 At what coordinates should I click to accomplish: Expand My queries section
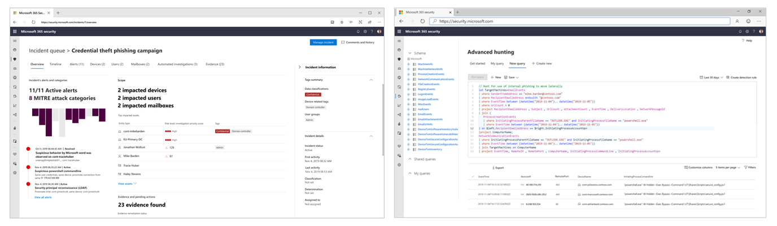tap(409, 173)
